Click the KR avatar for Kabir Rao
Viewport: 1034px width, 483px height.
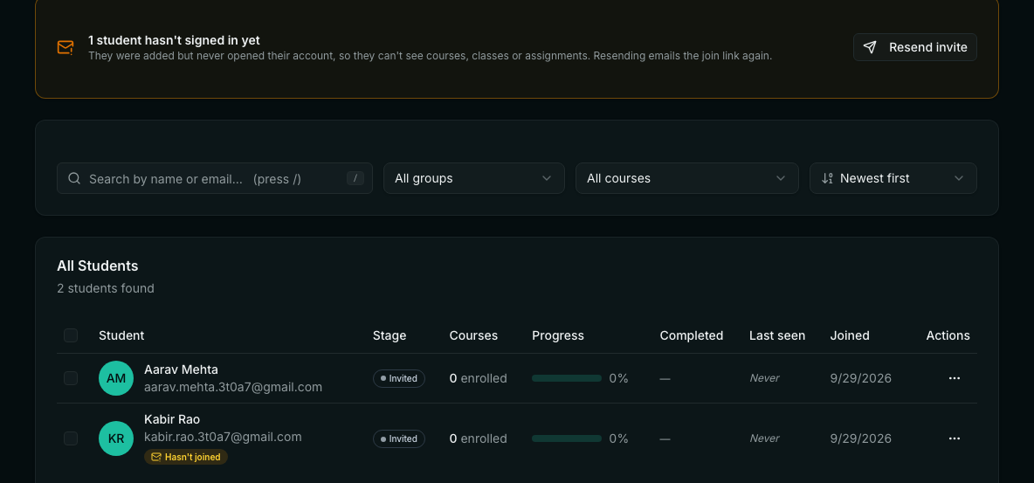(x=116, y=438)
